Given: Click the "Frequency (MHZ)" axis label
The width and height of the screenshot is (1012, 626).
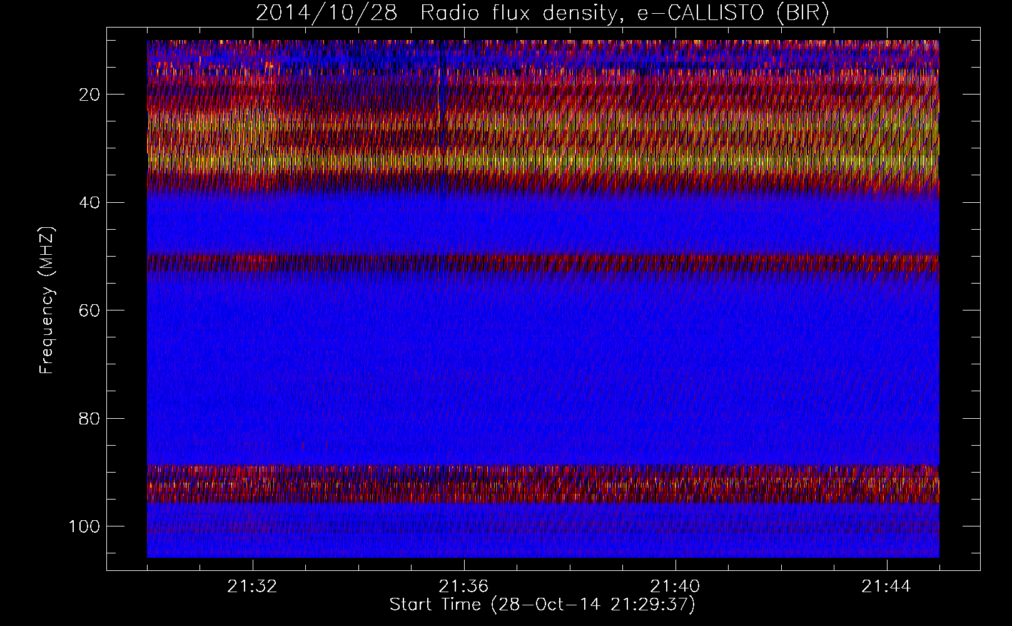Looking at the screenshot, I should tap(47, 300).
